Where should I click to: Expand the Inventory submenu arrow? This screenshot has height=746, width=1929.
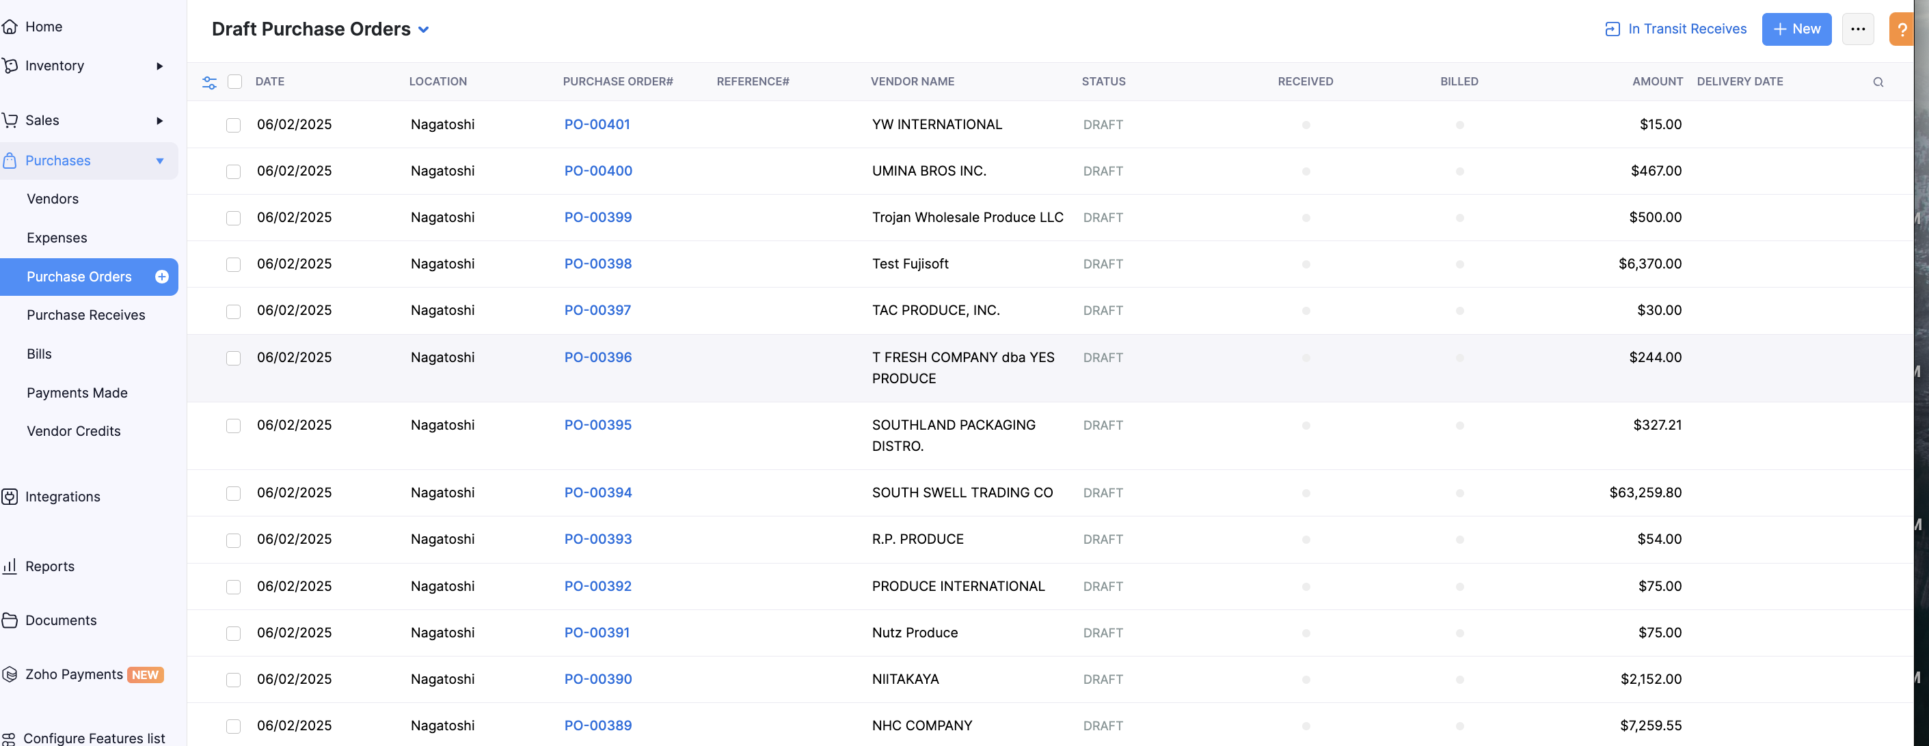coord(159,66)
